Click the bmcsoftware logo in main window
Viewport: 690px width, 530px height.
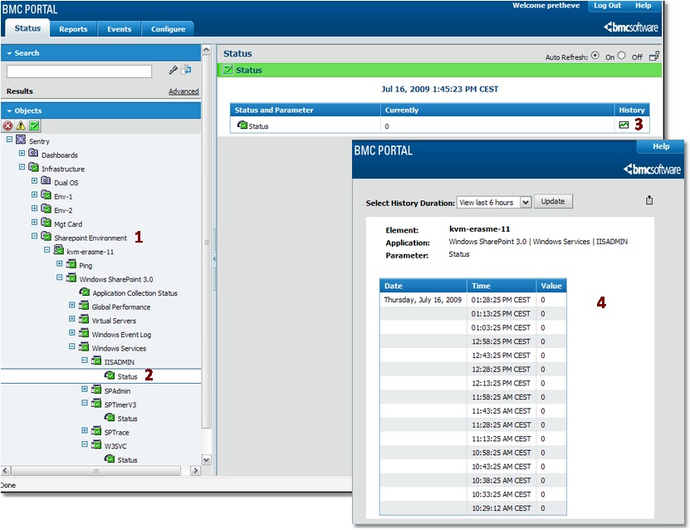click(x=630, y=27)
